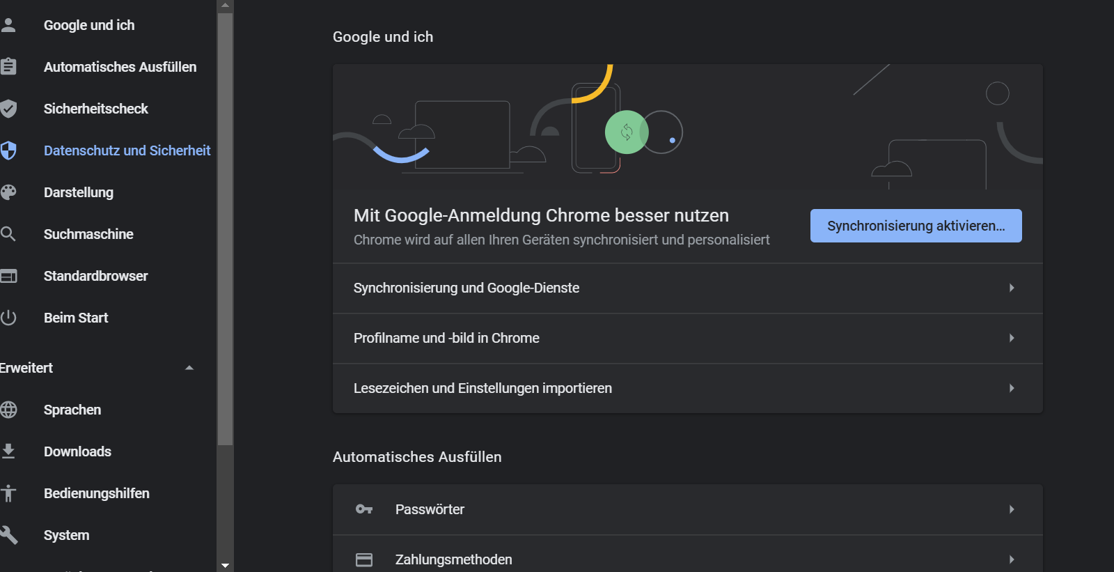Click arrow on Profilname und -bild row

click(x=1012, y=338)
